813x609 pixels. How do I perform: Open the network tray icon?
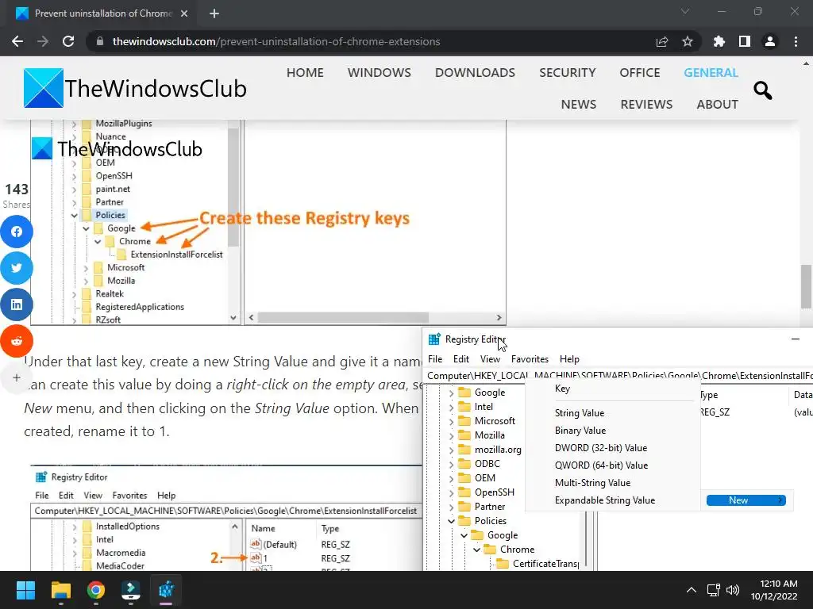point(714,590)
